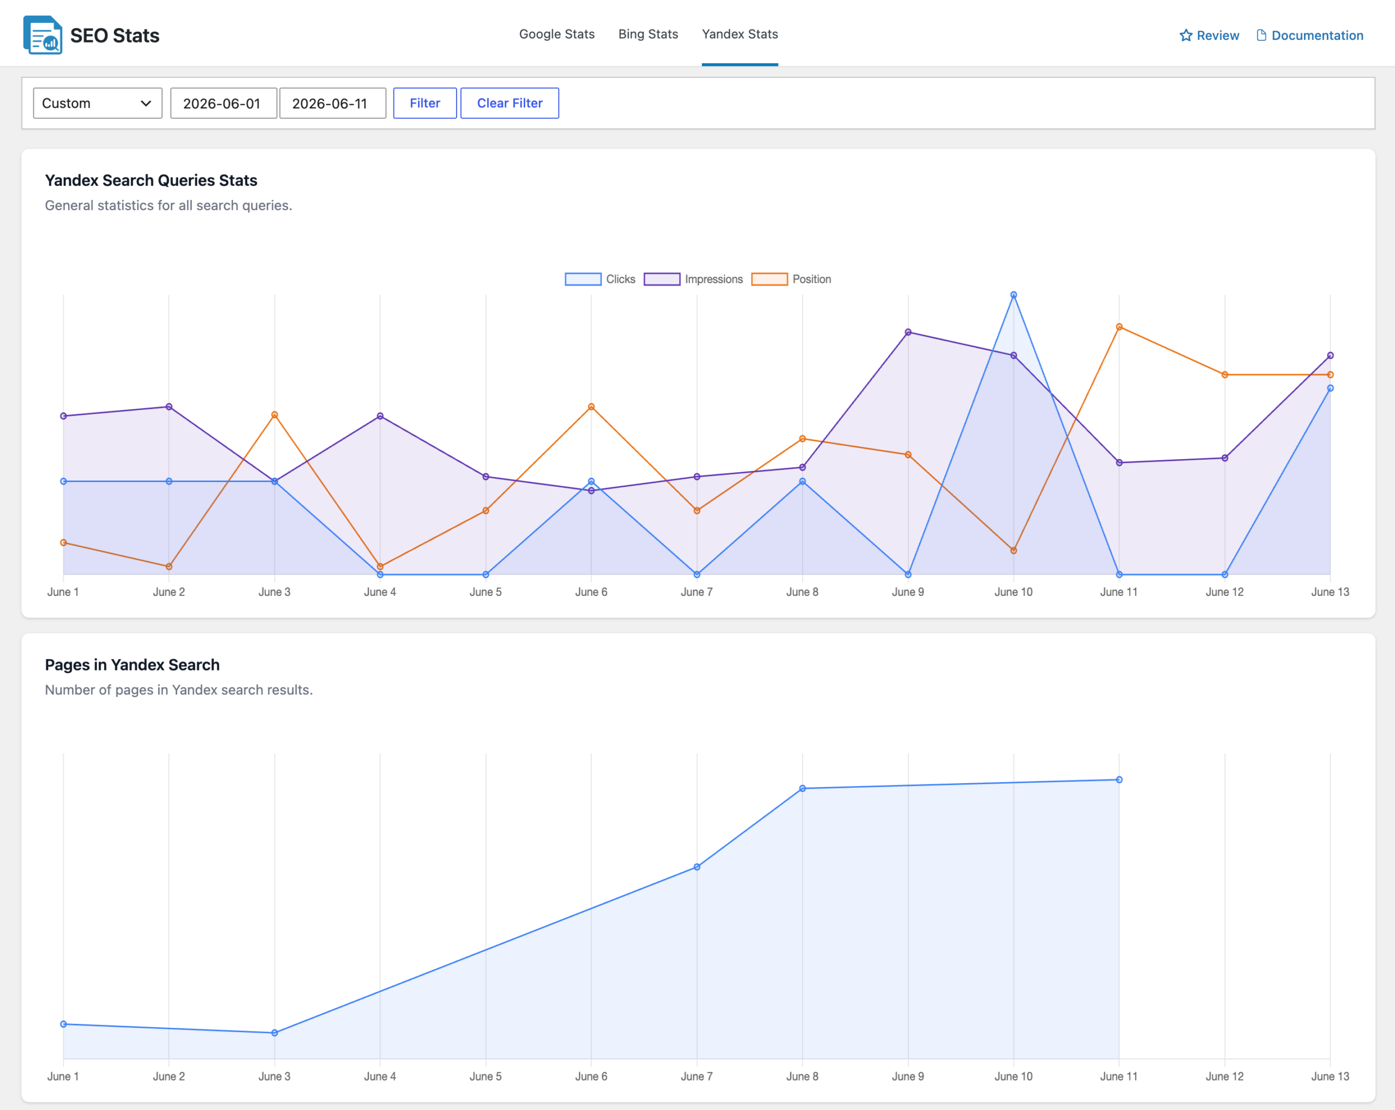Click the Pages chart point at June 7
This screenshot has width=1395, height=1110.
(697, 867)
